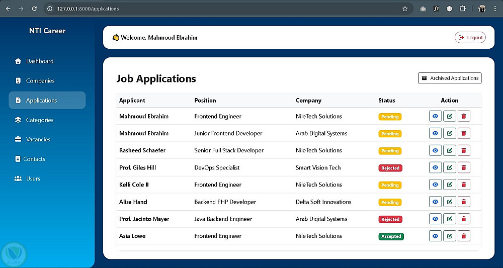The width and height of the screenshot is (503, 268).
Task: Open Archived Applications
Action: pyautogui.click(x=450, y=78)
